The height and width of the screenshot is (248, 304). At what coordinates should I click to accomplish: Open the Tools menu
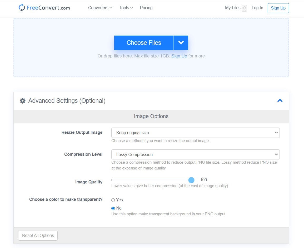pyautogui.click(x=126, y=8)
